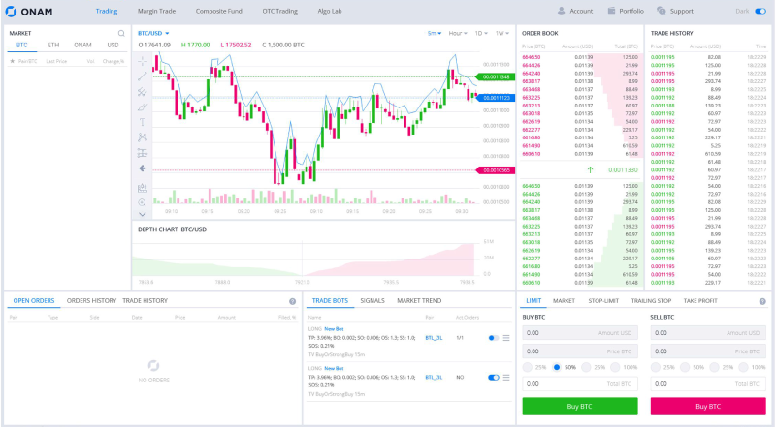Expand more chart tools chevron
Image resolution: width=776 pixels, height=427 pixels.
coord(142,214)
